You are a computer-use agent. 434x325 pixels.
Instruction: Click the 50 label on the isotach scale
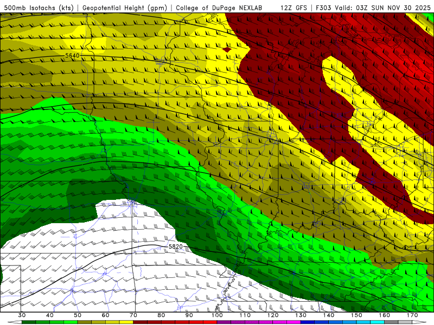78,315
